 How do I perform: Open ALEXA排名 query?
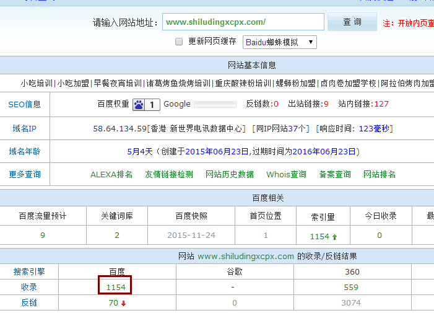coord(111,174)
